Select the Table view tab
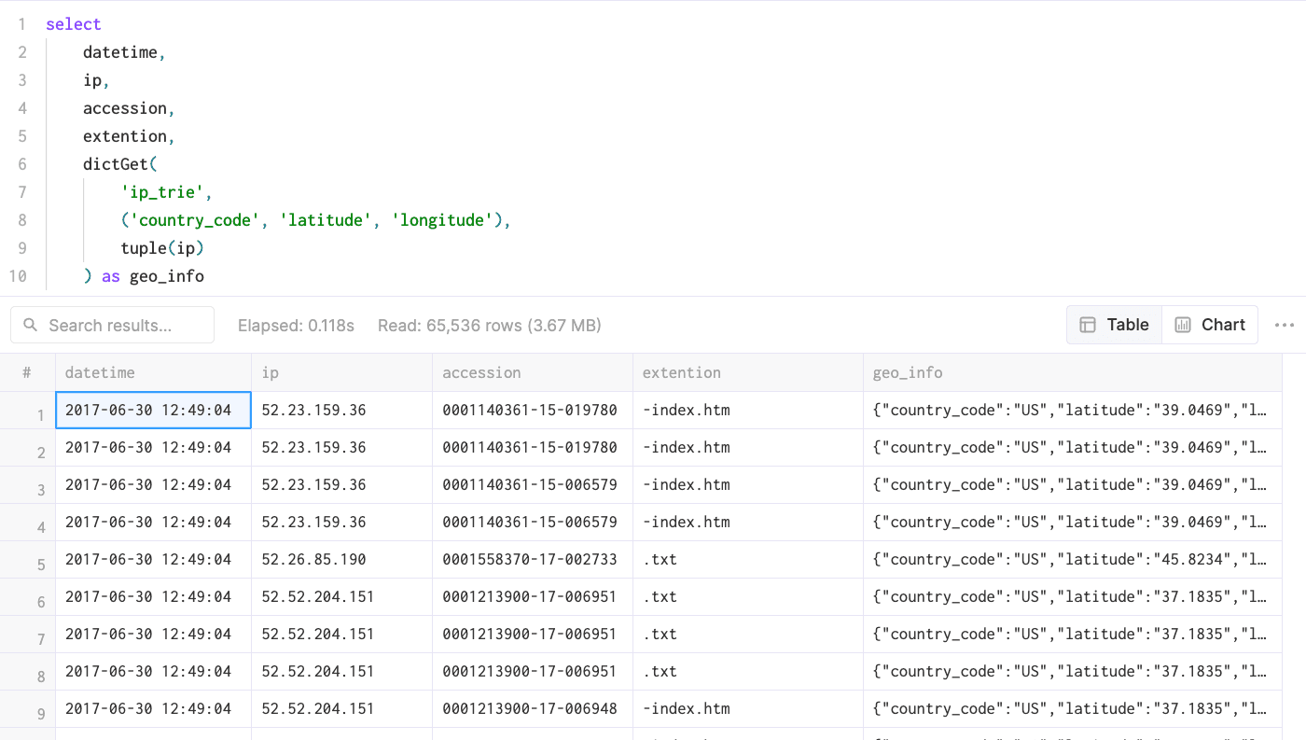The height and width of the screenshot is (740, 1306). (1115, 325)
